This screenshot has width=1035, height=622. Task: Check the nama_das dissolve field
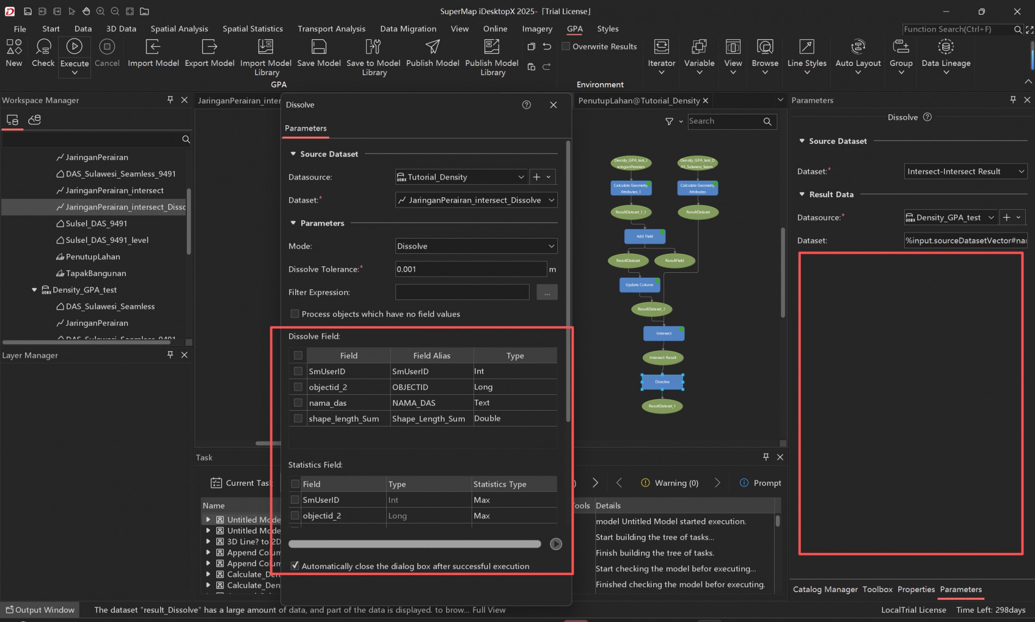298,403
